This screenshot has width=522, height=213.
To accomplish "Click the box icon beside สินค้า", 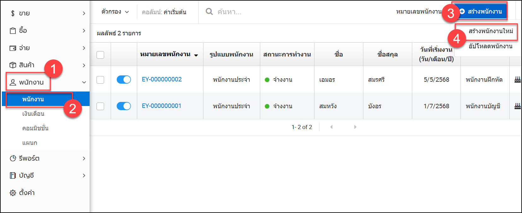I will coord(13,65).
